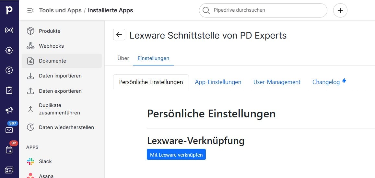Viewport: 375px width, 178px height.
Task: Open the Tools und Apps breadcrumb
Action: click(x=60, y=10)
